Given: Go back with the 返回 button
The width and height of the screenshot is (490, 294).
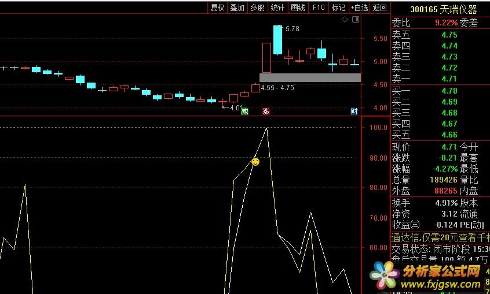Looking at the screenshot, I should click(x=380, y=8).
